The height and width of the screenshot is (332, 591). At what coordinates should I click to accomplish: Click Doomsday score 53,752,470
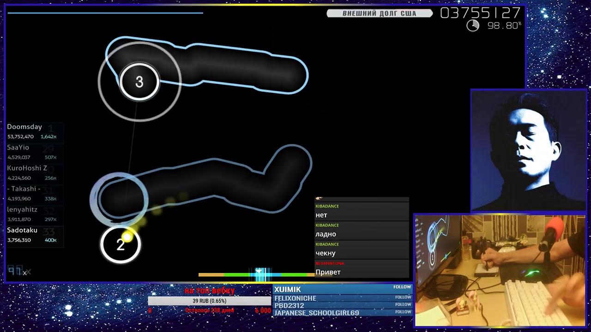coord(20,137)
